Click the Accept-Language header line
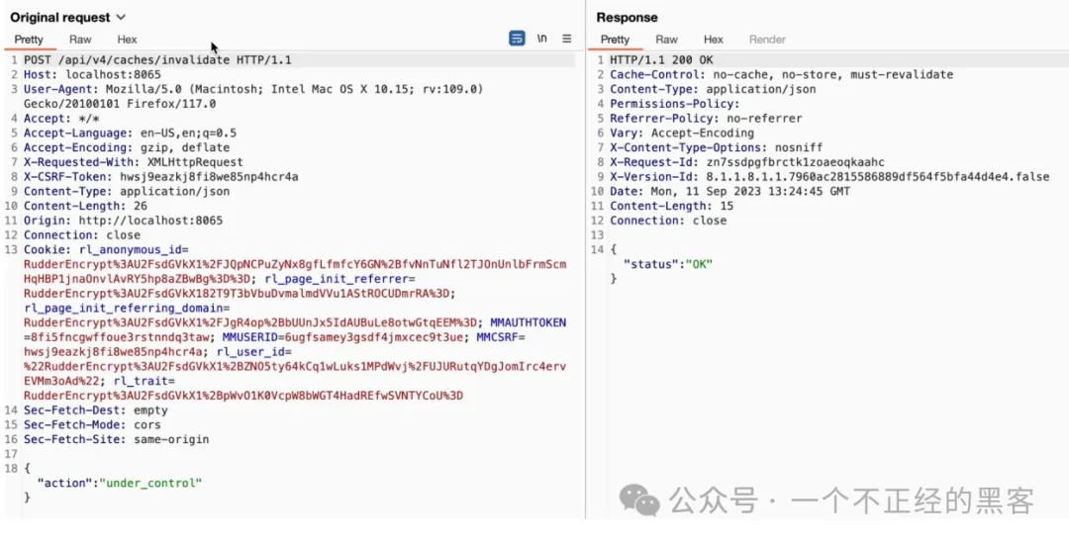 click(131, 133)
